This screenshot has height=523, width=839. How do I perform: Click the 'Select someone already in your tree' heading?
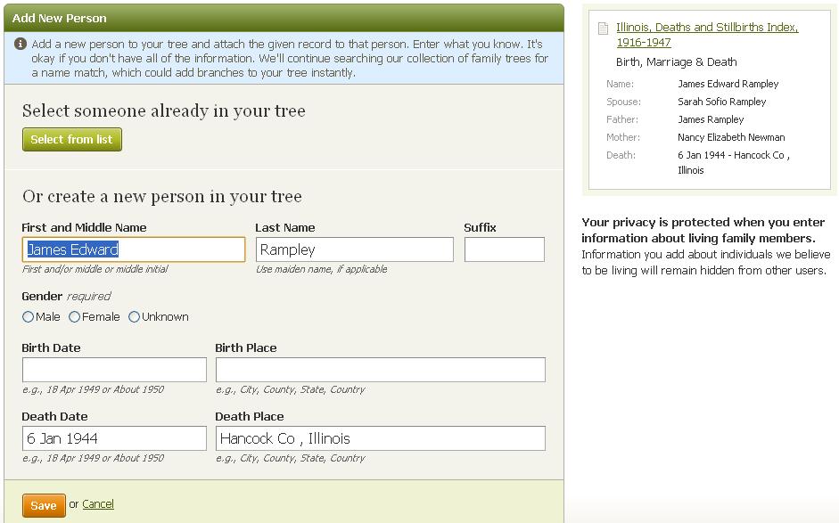click(164, 110)
